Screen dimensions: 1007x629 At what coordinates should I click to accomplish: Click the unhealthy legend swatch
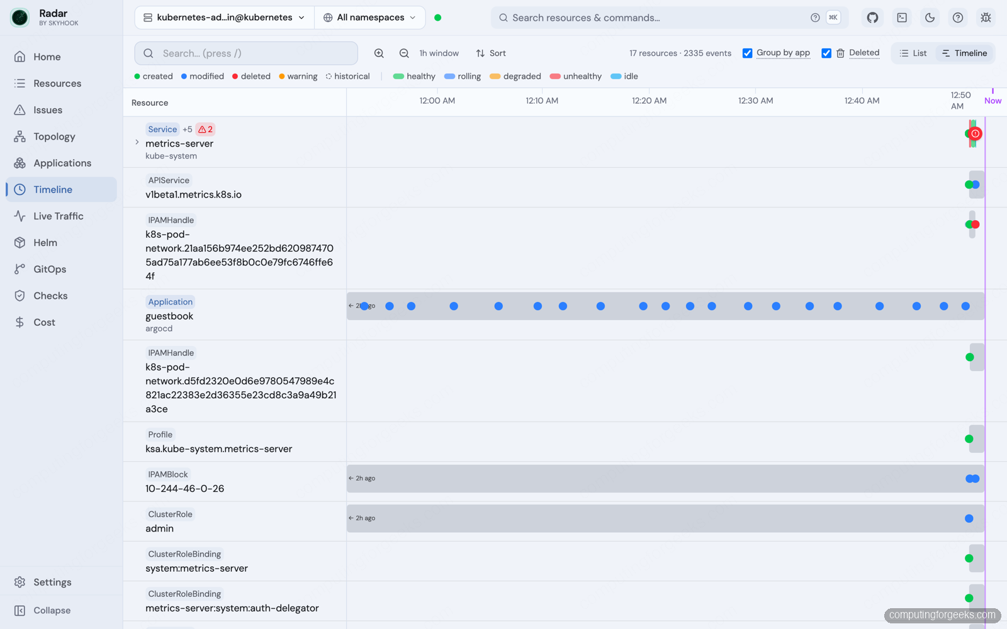coord(555,76)
